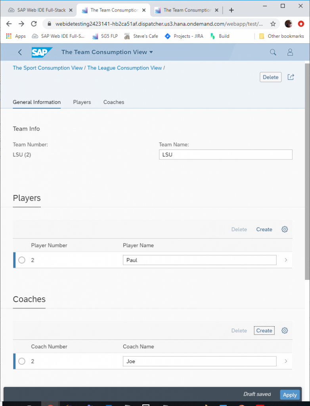Select the radio button for player Paul
The image size is (310, 406).
tap(22, 260)
